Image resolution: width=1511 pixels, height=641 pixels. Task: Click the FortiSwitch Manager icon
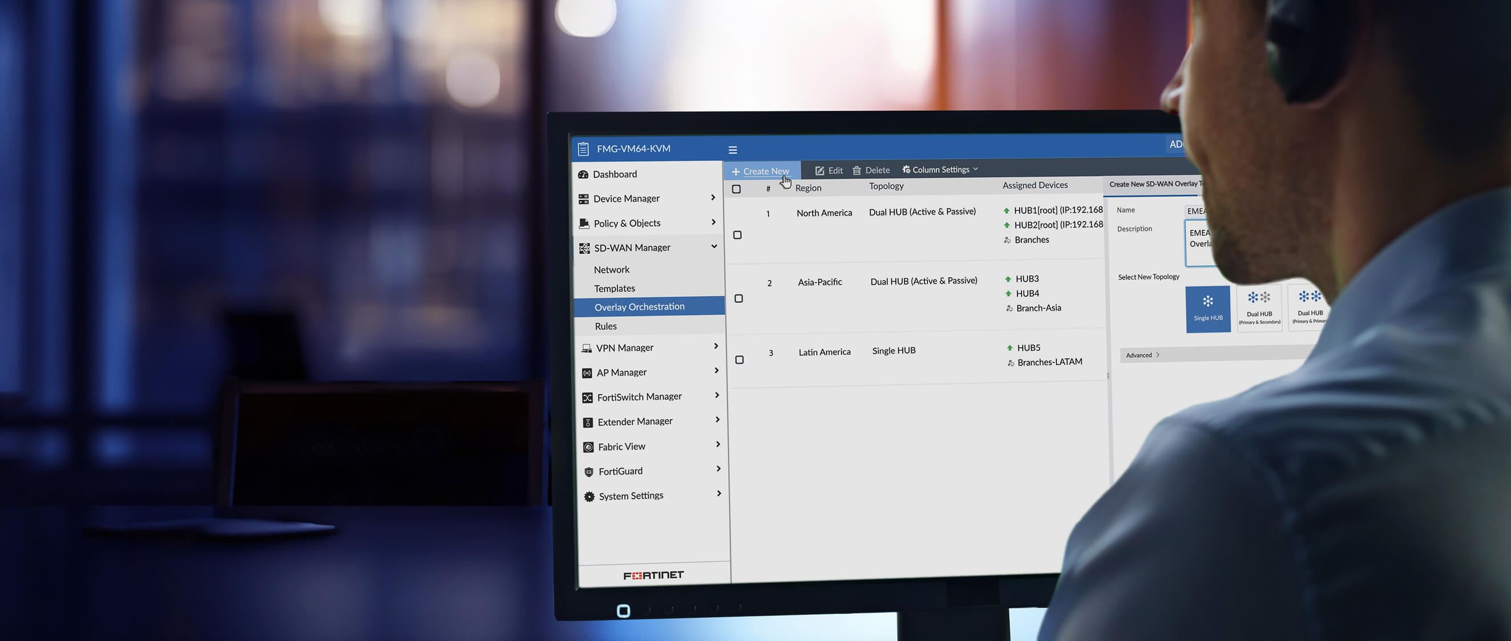tap(587, 397)
